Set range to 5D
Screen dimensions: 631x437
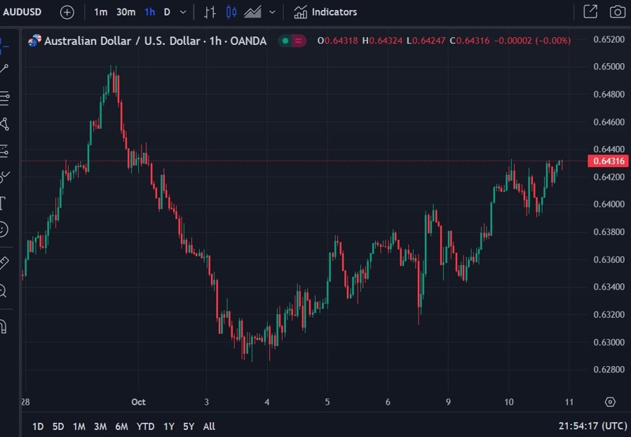[x=58, y=426]
